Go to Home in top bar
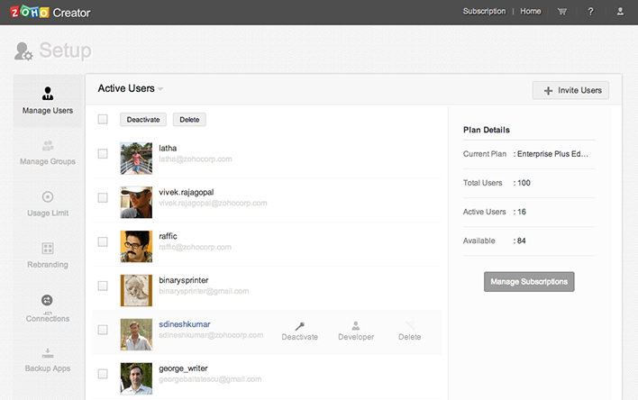Image resolution: width=638 pixels, height=400 pixels. (x=531, y=12)
